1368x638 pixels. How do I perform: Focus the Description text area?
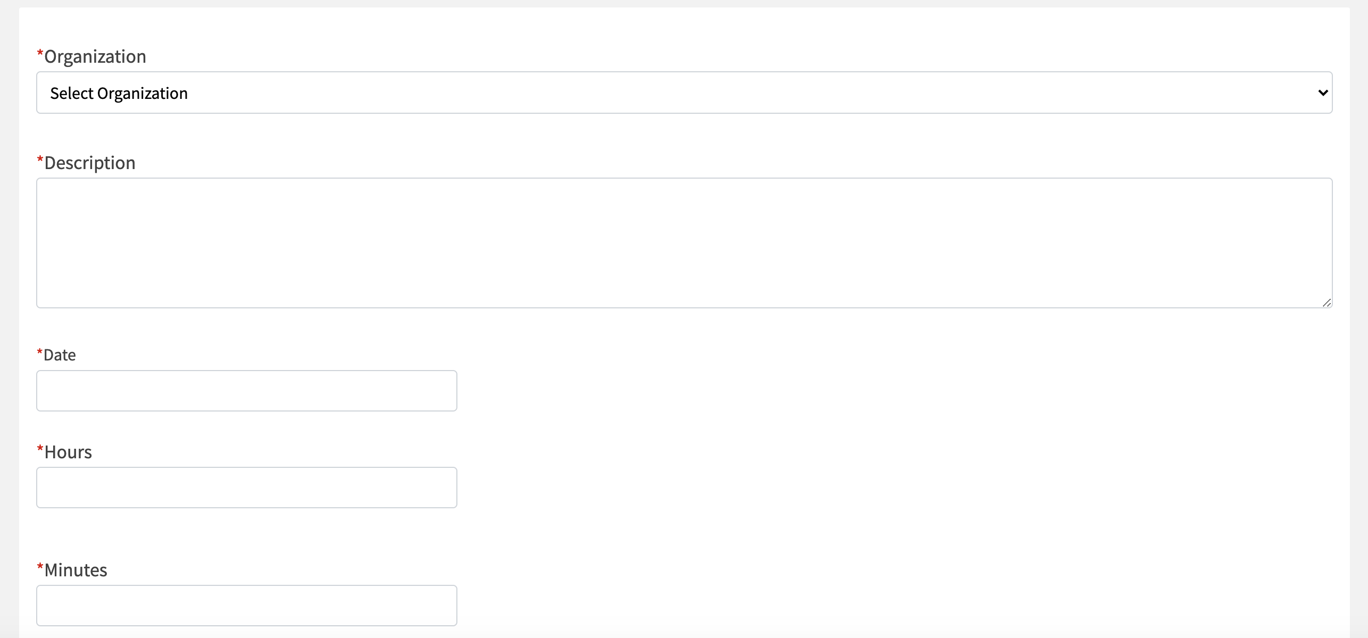coord(683,242)
